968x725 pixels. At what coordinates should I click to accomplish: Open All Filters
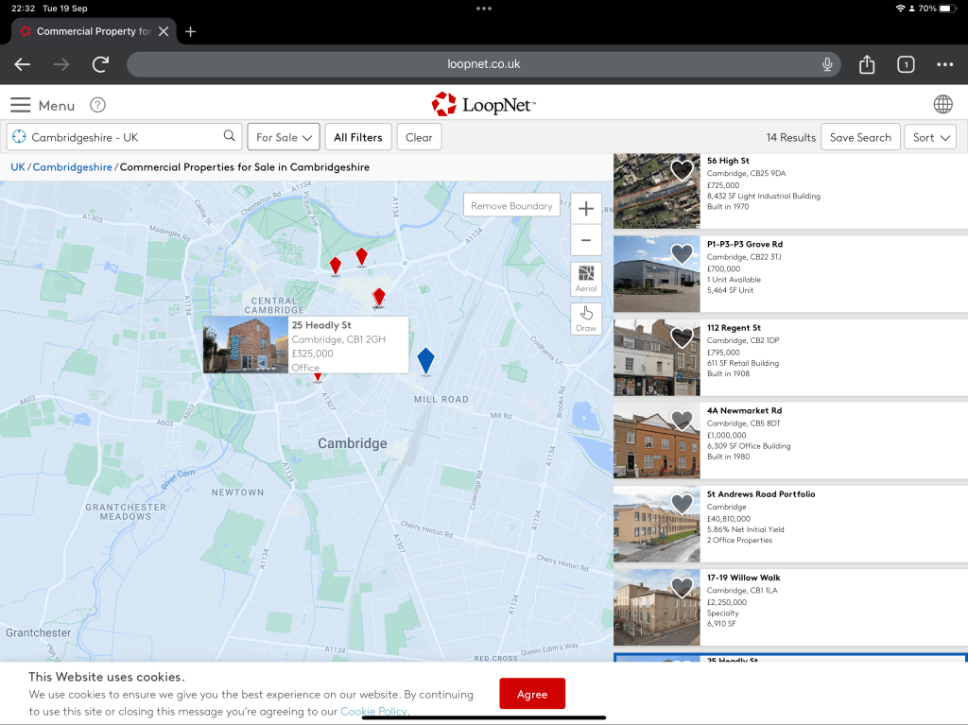tap(358, 137)
